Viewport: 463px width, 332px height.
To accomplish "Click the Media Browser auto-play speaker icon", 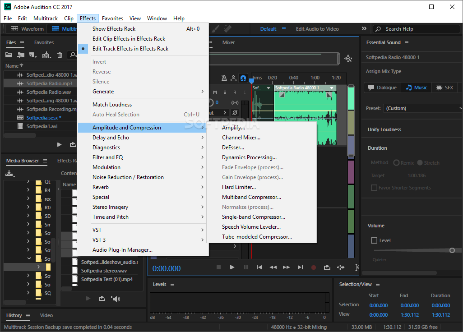I will [116, 299].
